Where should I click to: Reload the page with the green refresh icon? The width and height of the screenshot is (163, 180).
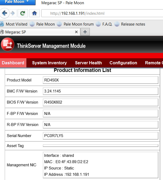click(23, 13)
